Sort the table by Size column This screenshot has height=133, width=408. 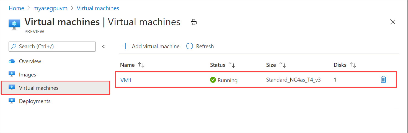point(282,65)
